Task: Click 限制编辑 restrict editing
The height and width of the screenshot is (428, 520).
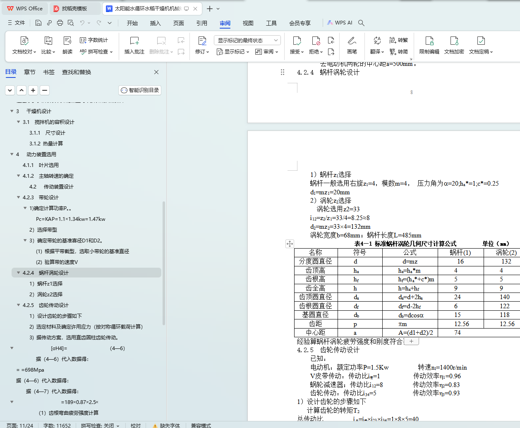Action: pyautogui.click(x=429, y=46)
